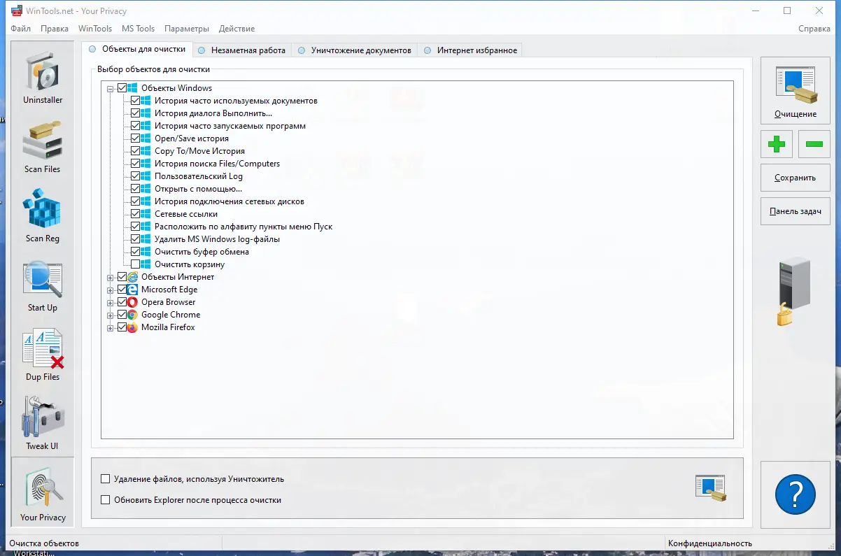Open the Справка menu
The image size is (841, 556).
point(814,29)
